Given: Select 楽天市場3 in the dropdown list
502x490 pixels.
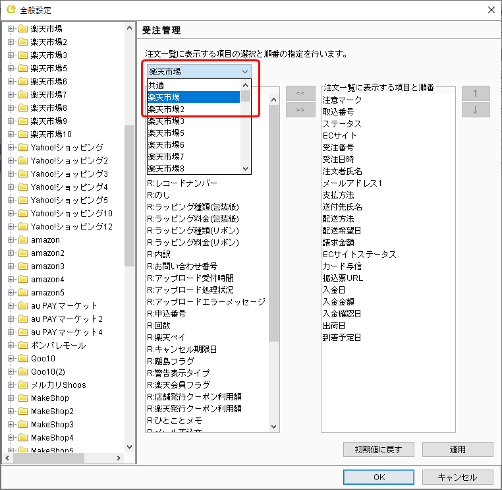Looking at the screenshot, I should click(194, 121).
